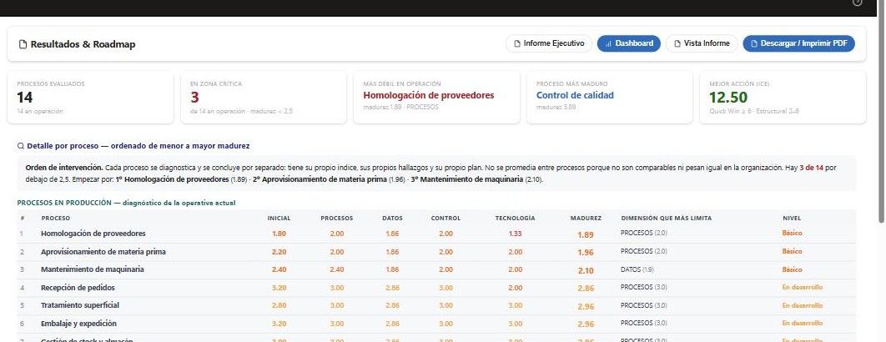Click Inicial 1.80 for Homologación de proveedores
886x342 pixels.
pyautogui.click(x=279, y=234)
